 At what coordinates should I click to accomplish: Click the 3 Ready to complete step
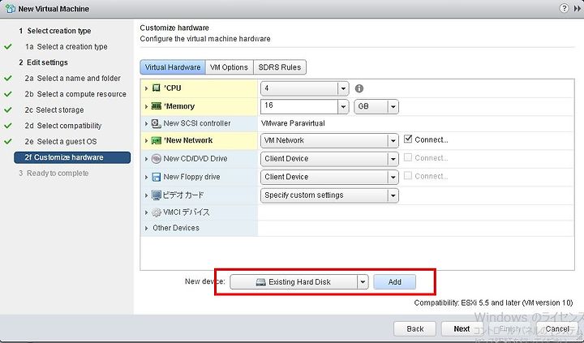(x=54, y=174)
